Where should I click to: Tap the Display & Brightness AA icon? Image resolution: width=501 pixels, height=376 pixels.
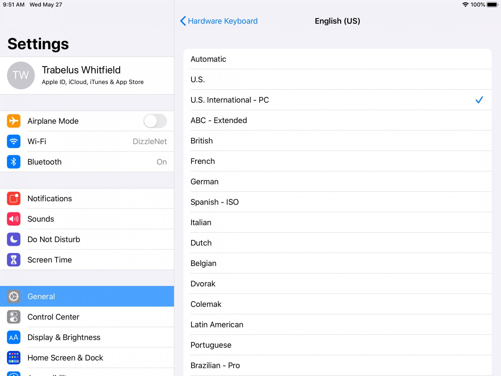[x=14, y=337]
